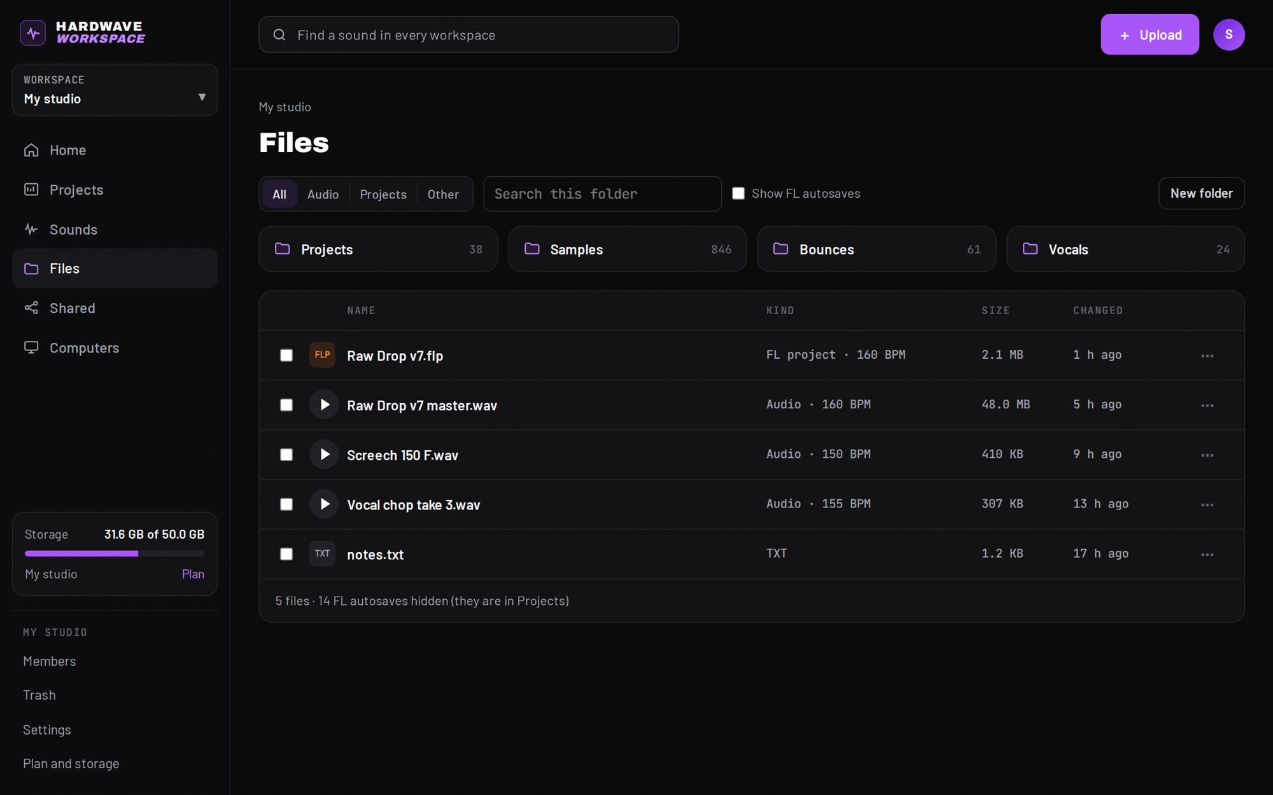This screenshot has width=1273, height=795.
Task: Sort by the KIND column header
Action: [780, 310]
